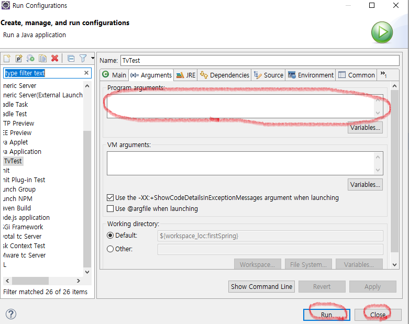Select Other working directory radio button

click(x=110, y=249)
